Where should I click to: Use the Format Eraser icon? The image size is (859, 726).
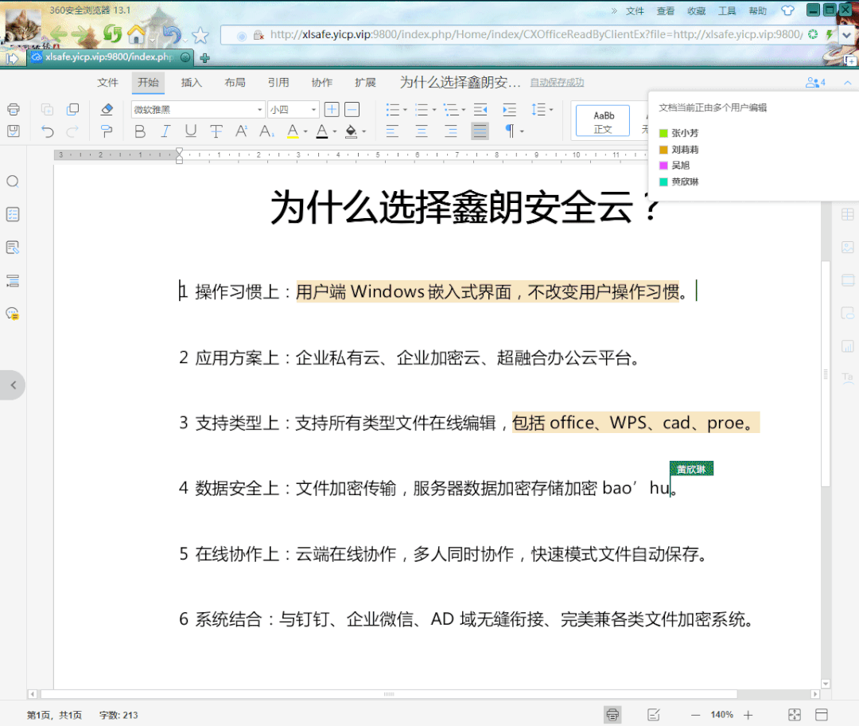click(107, 109)
